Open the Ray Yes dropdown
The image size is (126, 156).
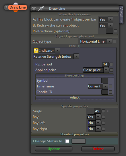point(94,117)
